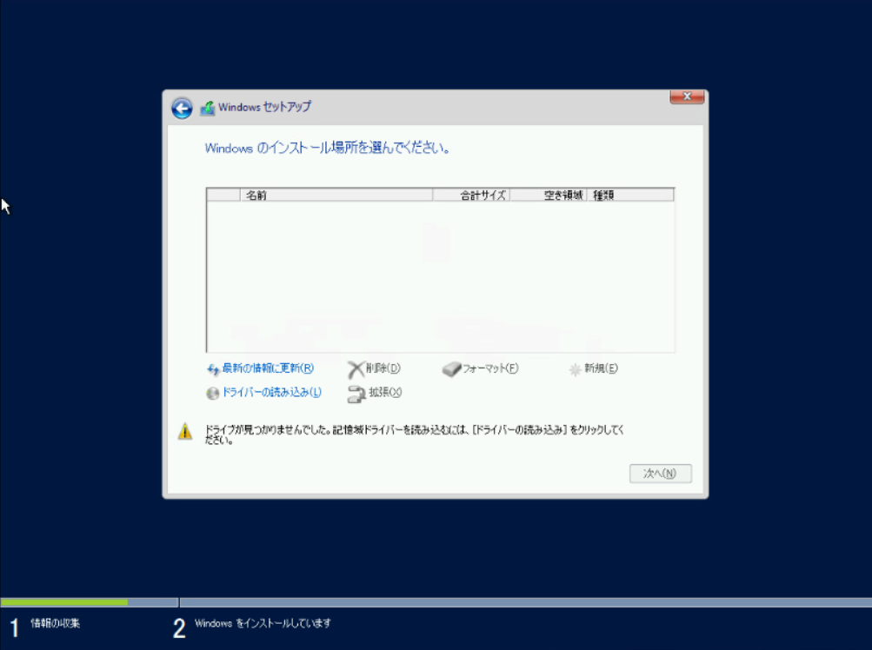Select the 新規(E) option
872x650 pixels.
coord(601,368)
